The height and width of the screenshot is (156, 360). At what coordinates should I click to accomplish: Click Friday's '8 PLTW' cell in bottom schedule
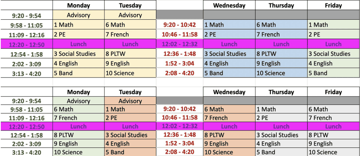(333, 135)
